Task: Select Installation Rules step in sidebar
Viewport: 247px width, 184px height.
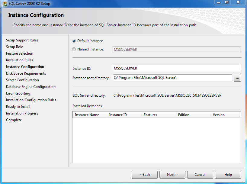Action: [19, 60]
